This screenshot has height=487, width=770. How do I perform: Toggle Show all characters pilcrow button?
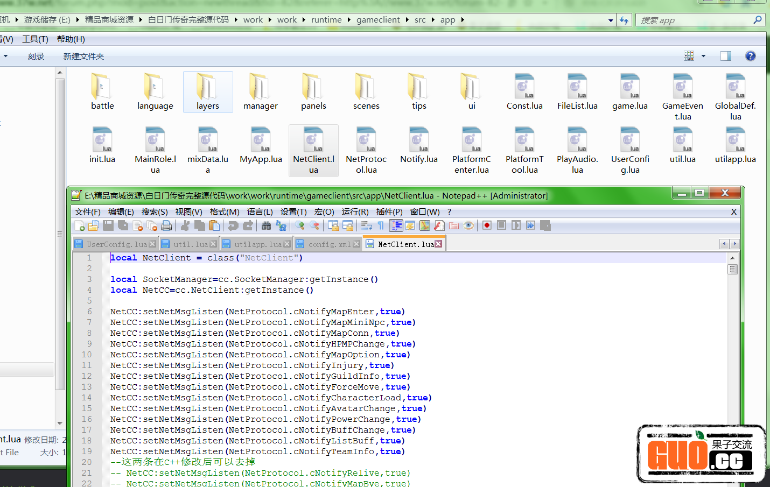pos(381,225)
